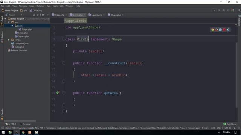
Task: Open Structure tool window on left edge
Action: (x=2, y=37)
